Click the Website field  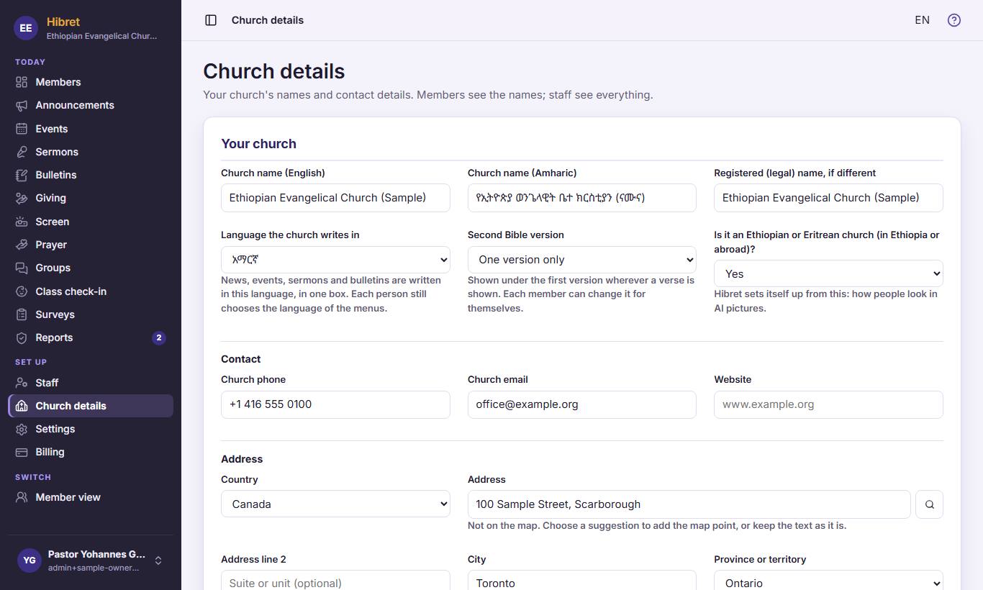pos(828,404)
